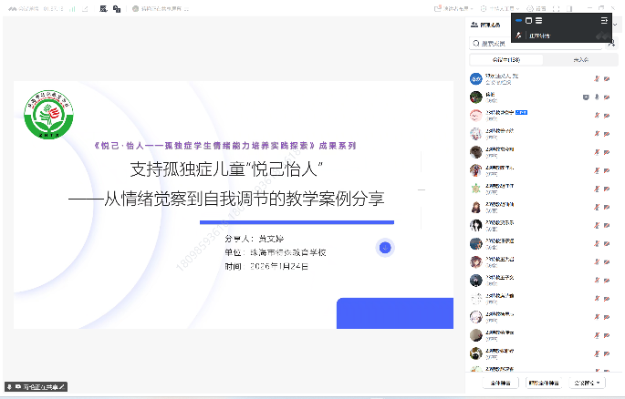
Task: Click the green star avatar in member list
Action: (x=476, y=189)
